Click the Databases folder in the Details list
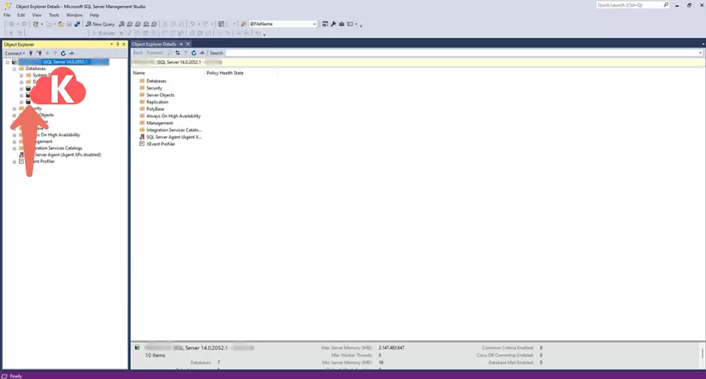 pos(156,81)
